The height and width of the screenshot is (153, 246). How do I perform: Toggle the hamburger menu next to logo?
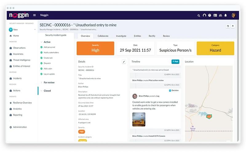[34, 15]
